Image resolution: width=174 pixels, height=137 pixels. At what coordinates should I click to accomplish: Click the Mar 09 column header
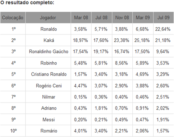pyautogui.click(x=143, y=18)
